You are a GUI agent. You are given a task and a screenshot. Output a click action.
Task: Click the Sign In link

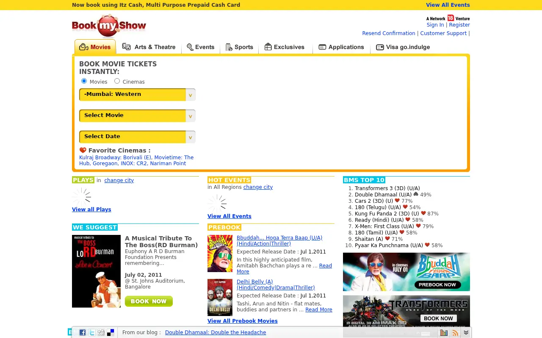point(435,25)
